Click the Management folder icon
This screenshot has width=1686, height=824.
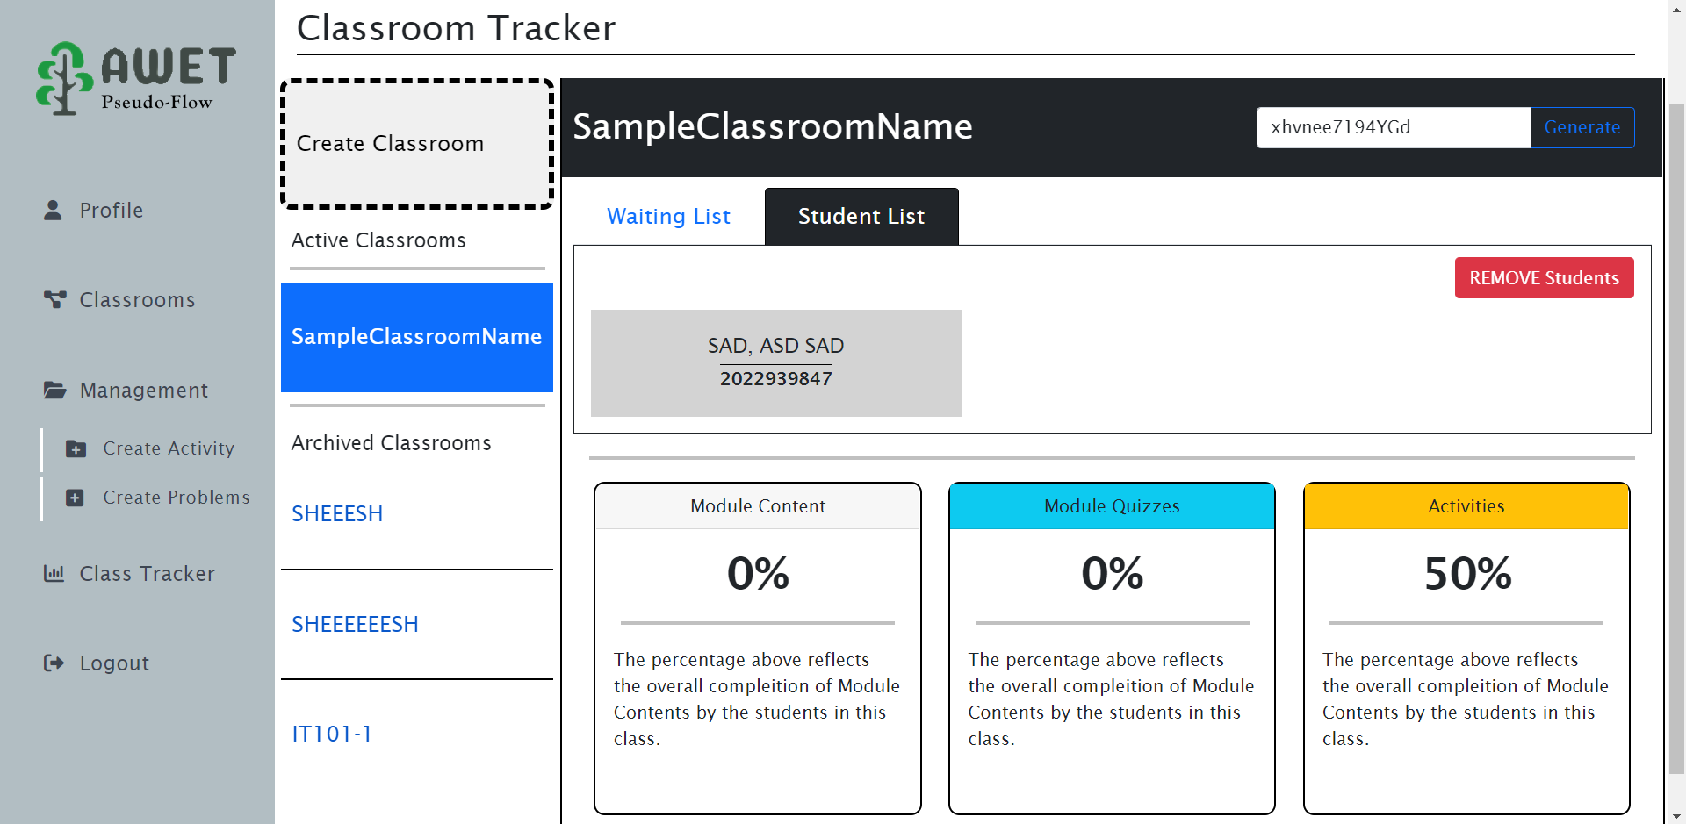[x=54, y=391]
